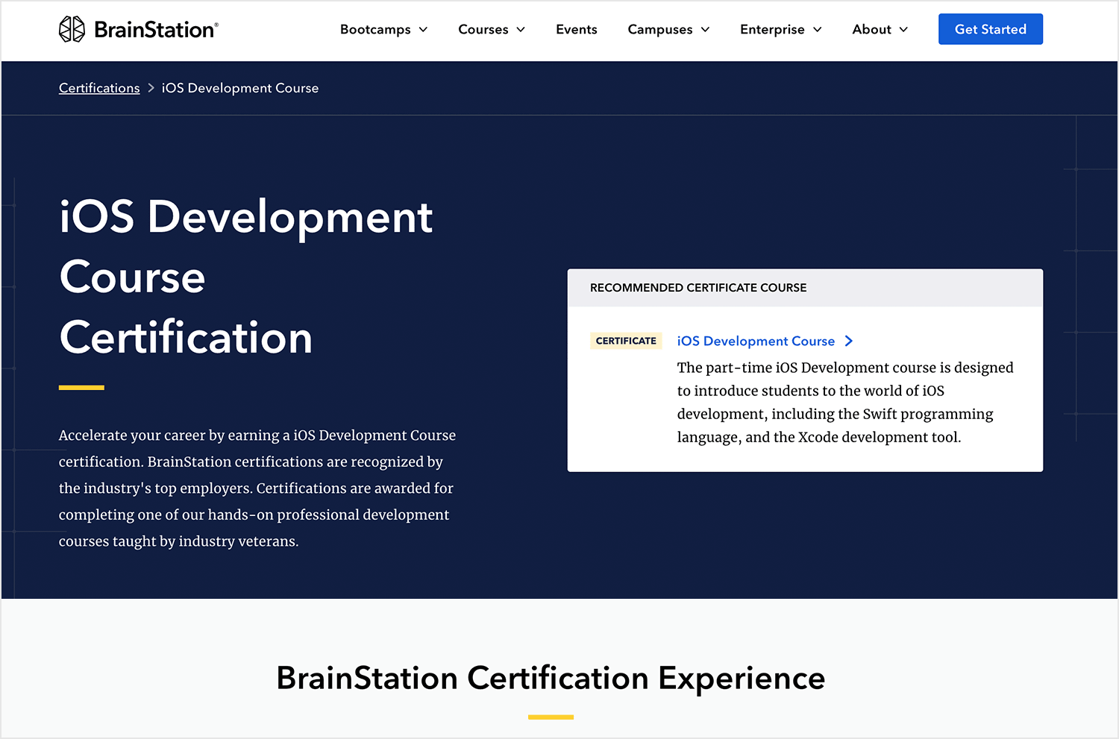1119x739 pixels.
Task: Select the yellow CERTIFICATE badge
Action: [626, 340]
